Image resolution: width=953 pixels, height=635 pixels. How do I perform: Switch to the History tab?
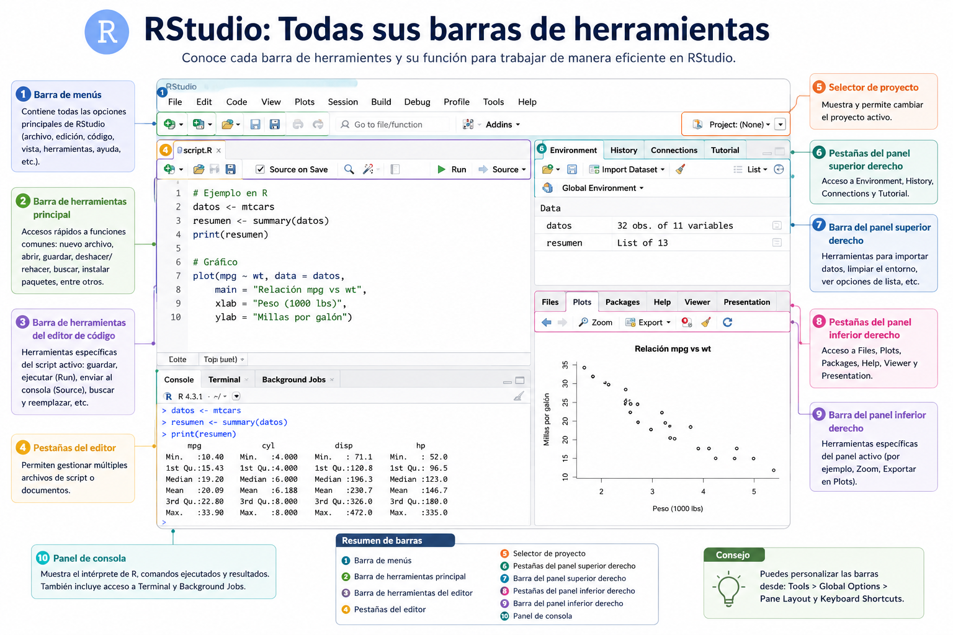point(624,150)
